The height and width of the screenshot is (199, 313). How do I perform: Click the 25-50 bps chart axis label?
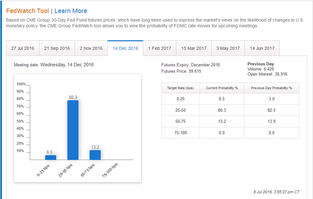pos(66,170)
